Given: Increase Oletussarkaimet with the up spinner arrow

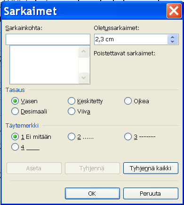Looking at the screenshot, I should pyautogui.click(x=173, y=37).
